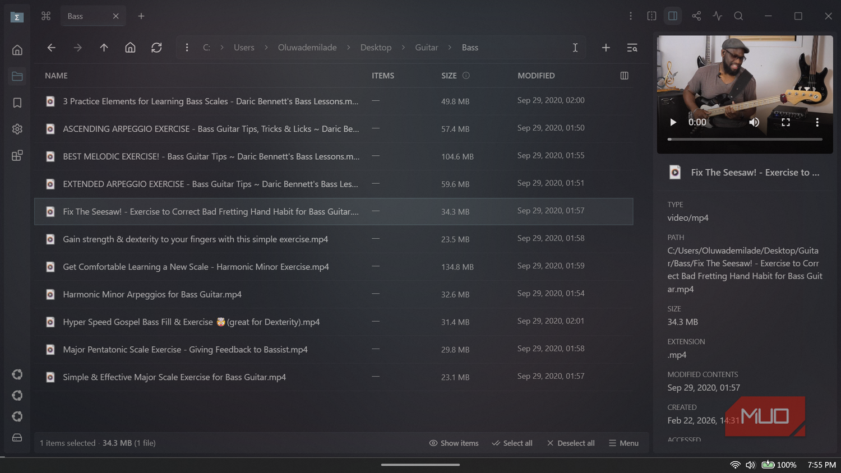
Task: Open extensions icon in left sidebar
Action: (x=17, y=155)
